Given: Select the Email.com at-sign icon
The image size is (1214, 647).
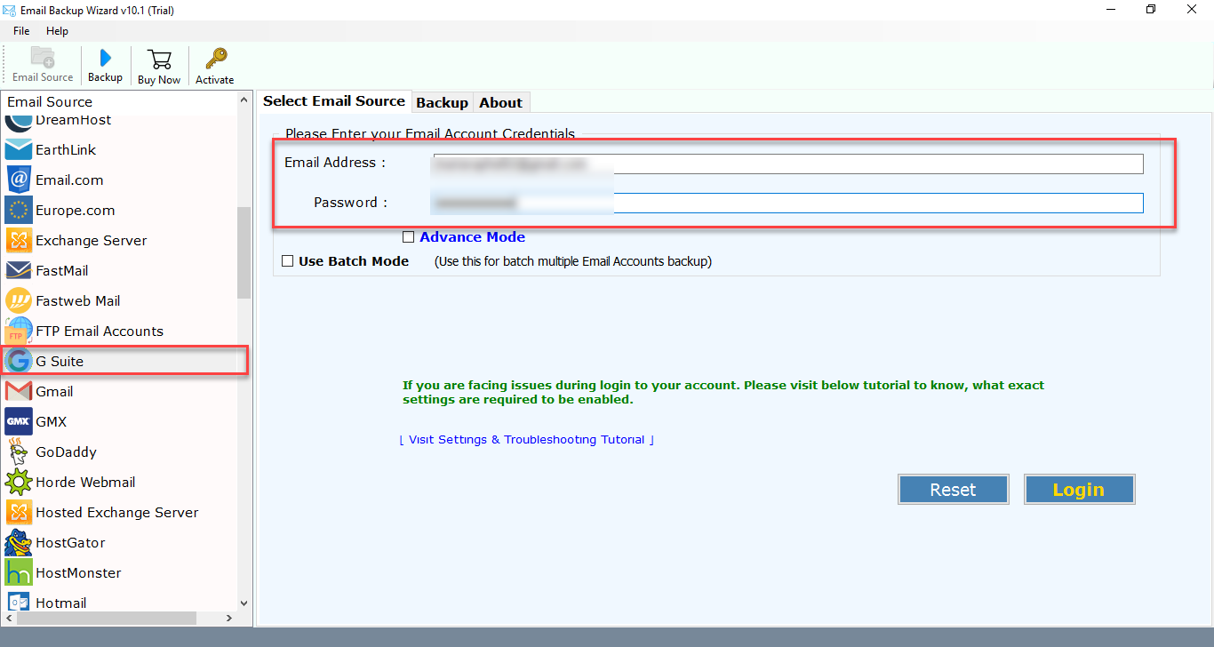Looking at the screenshot, I should (x=19, y=180).
